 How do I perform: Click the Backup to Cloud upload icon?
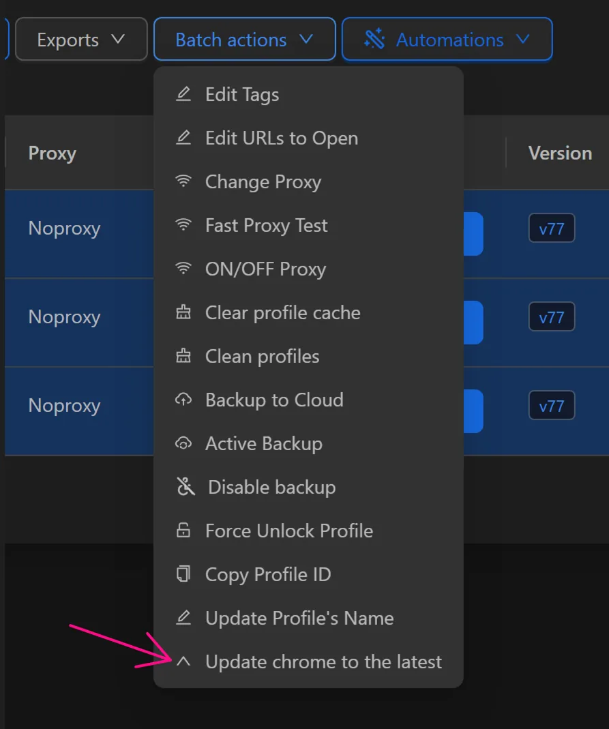183,400
